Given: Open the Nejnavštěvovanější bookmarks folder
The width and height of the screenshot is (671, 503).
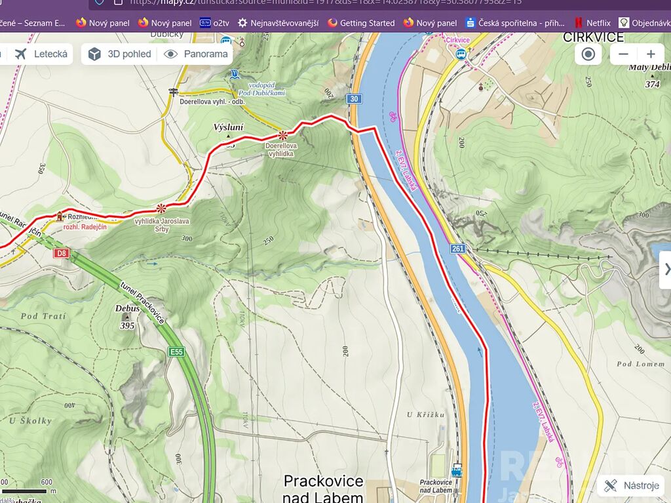Looking at the screenshot, I should (x=278, y=23).
